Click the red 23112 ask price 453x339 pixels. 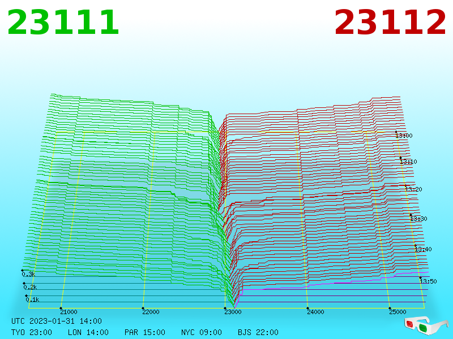point(390,23)
